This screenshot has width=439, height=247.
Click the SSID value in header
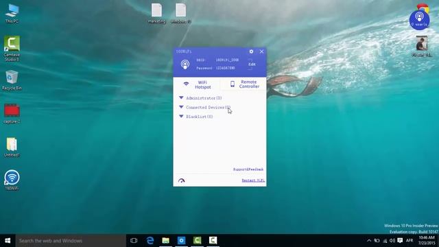[227, 60]
